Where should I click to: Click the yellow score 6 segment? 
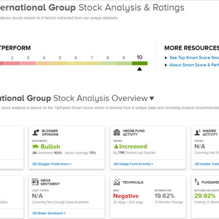(x=76, y=64)
